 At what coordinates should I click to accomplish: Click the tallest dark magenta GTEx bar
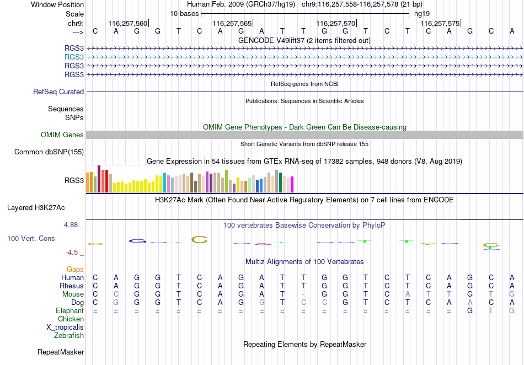[x=99, y=179]
